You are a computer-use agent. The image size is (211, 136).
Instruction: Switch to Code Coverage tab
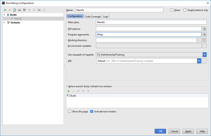[93, 16]
